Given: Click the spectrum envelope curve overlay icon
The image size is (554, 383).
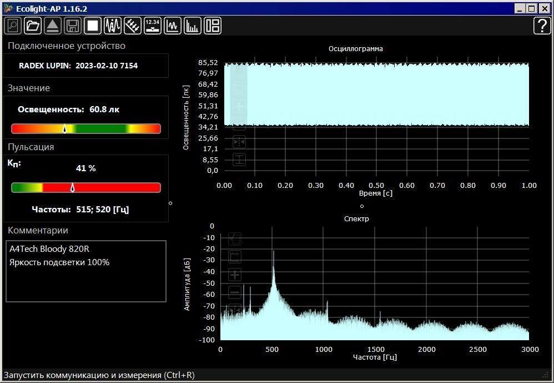Looking at the screenshot, I should pos(235,256).
